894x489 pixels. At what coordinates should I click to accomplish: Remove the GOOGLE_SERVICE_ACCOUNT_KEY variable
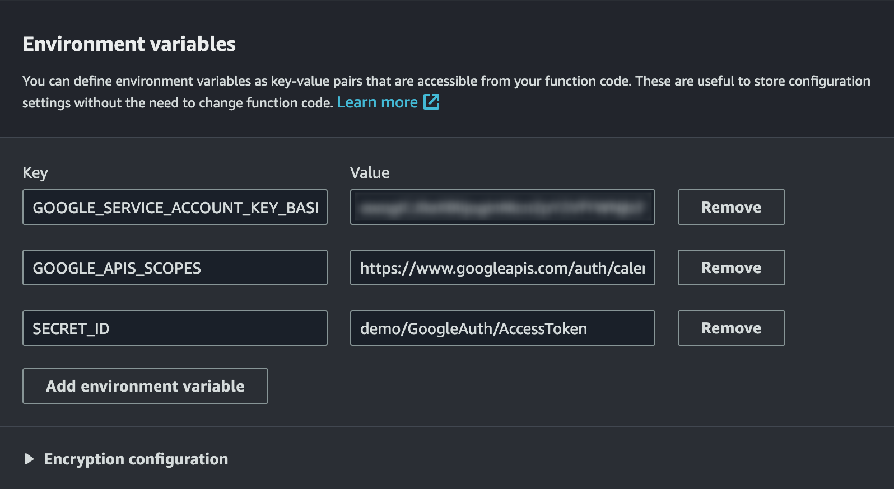click(731, 207)
